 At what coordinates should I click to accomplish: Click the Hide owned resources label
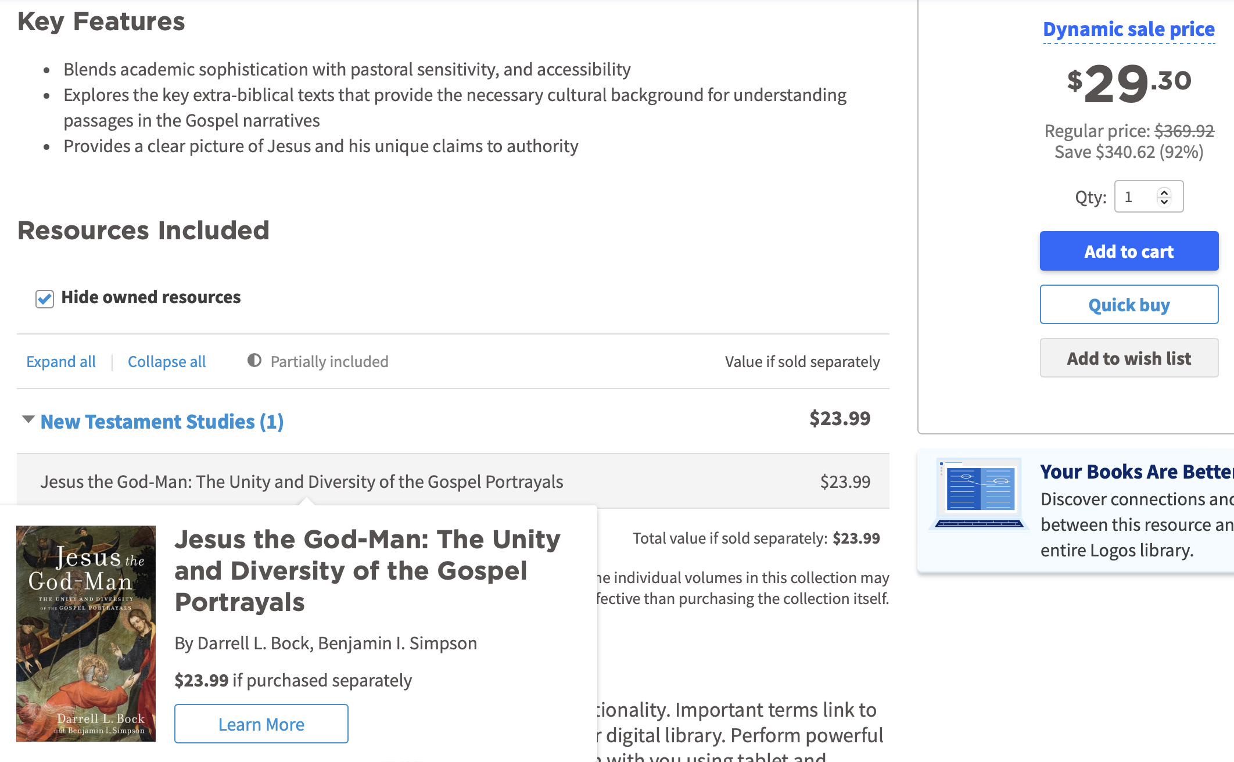[x=151, y=297]
